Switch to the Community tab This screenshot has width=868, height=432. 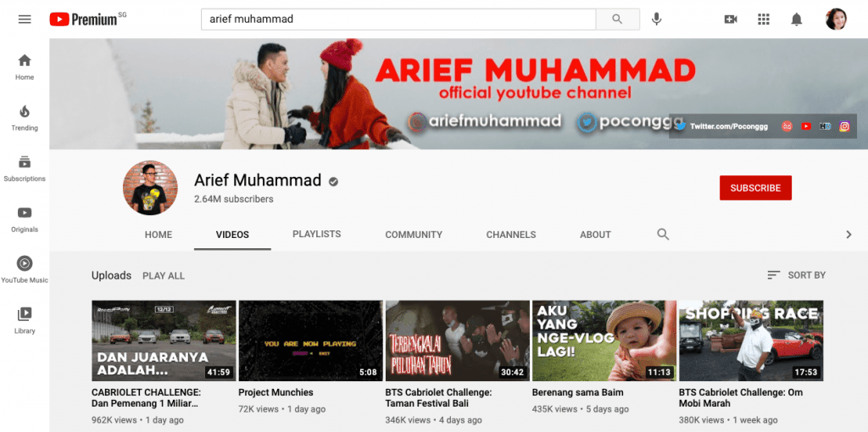click(414, 235)
